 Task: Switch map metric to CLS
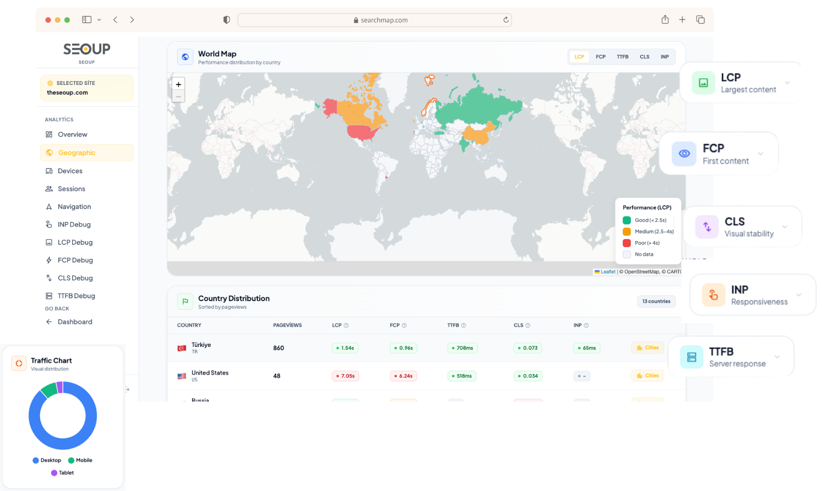(x=644, y=57)
